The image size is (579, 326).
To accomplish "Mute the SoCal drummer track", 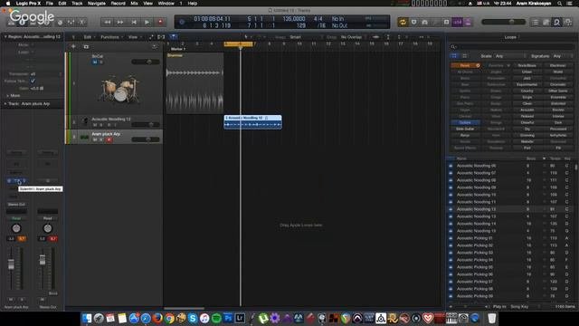I will pos(94,62).
